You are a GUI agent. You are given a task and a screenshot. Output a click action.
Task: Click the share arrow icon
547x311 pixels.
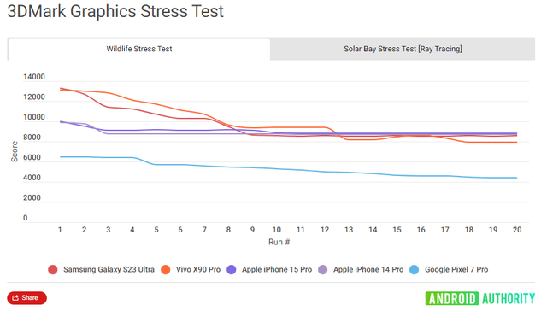click(x=15, y=298)
